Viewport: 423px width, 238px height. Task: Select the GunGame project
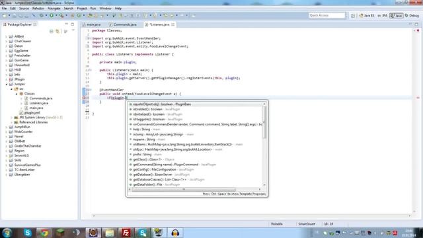(x=21, y=60)
